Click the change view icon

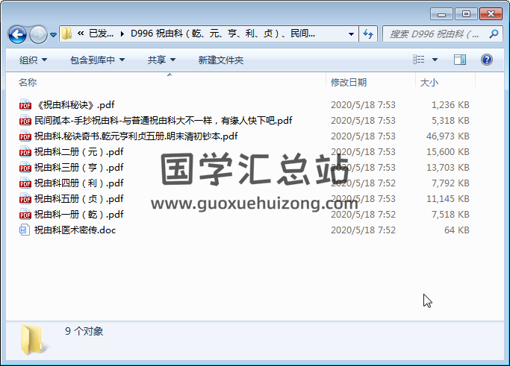click(420, 60)
